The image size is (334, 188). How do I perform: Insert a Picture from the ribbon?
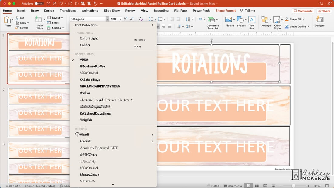229,19
